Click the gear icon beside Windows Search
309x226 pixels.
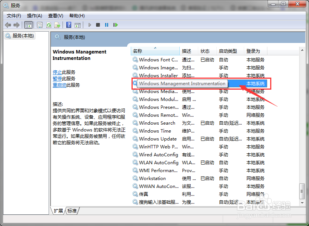pos(135,123)
